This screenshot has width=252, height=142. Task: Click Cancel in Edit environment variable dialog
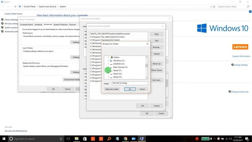point(157,106)
